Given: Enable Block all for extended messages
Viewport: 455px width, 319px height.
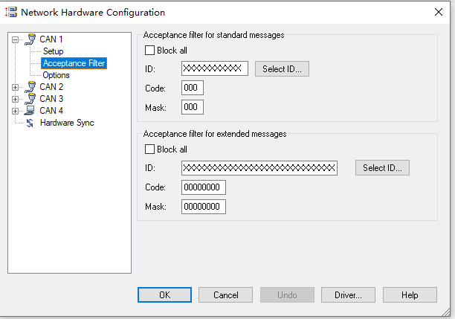Looking at the screenshot, I should [x=149, y=149].
